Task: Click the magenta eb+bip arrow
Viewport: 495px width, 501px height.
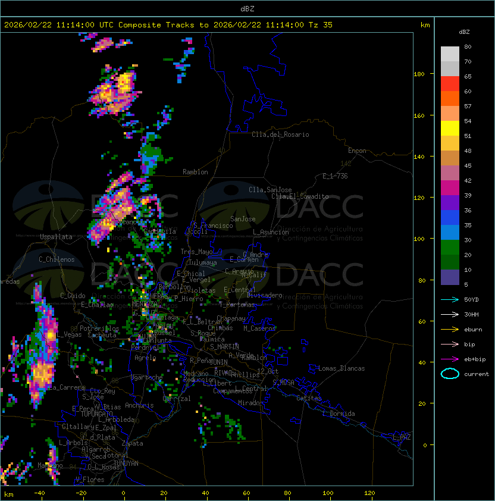Action: coord(450,359)
